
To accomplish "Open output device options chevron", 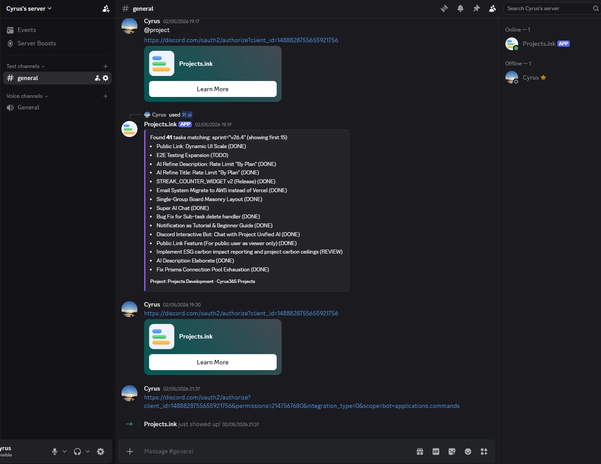I will click(88, 452).
